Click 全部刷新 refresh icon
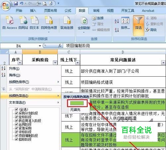The height and width of the screenshot is (150, 166). (84, 21)
